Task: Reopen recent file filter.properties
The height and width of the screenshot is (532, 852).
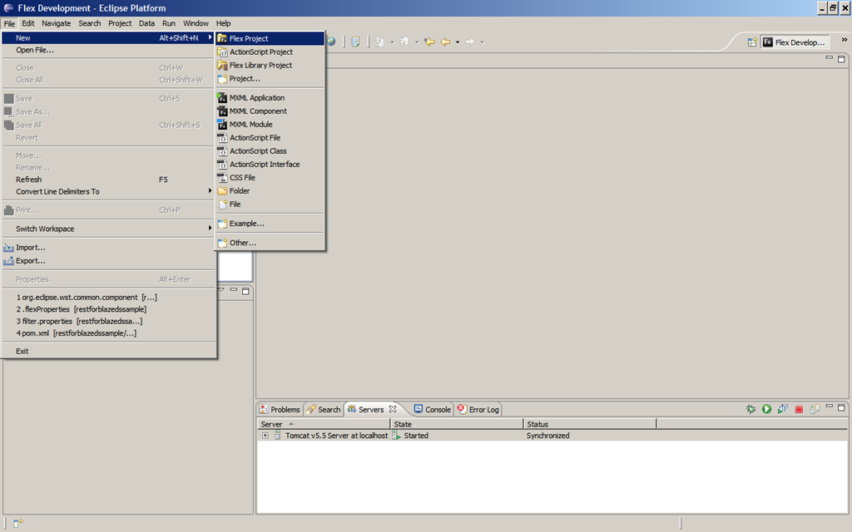Action: tap(109, 321)
